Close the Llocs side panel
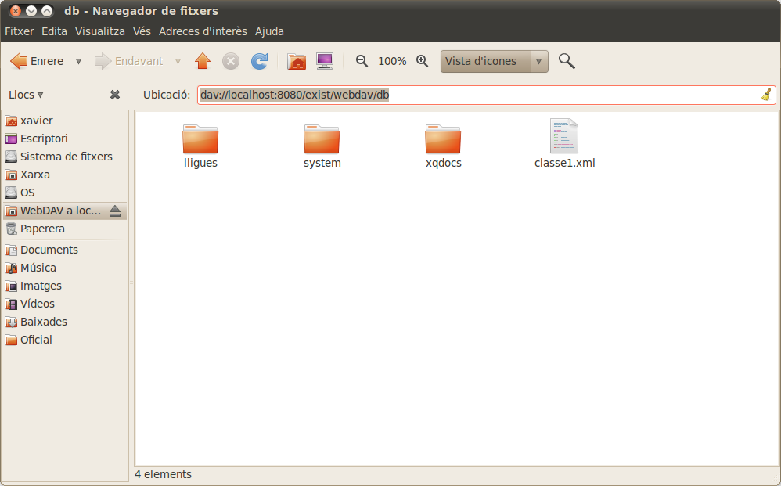Image resolution: width=781 pixels, height=486 pixels. point(115,95)
